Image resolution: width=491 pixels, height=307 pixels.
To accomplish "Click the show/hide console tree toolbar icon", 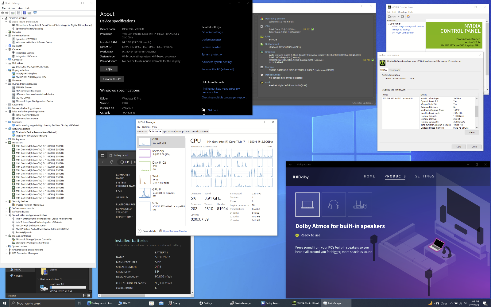I will pyautogui.click(x=13, y=13).
